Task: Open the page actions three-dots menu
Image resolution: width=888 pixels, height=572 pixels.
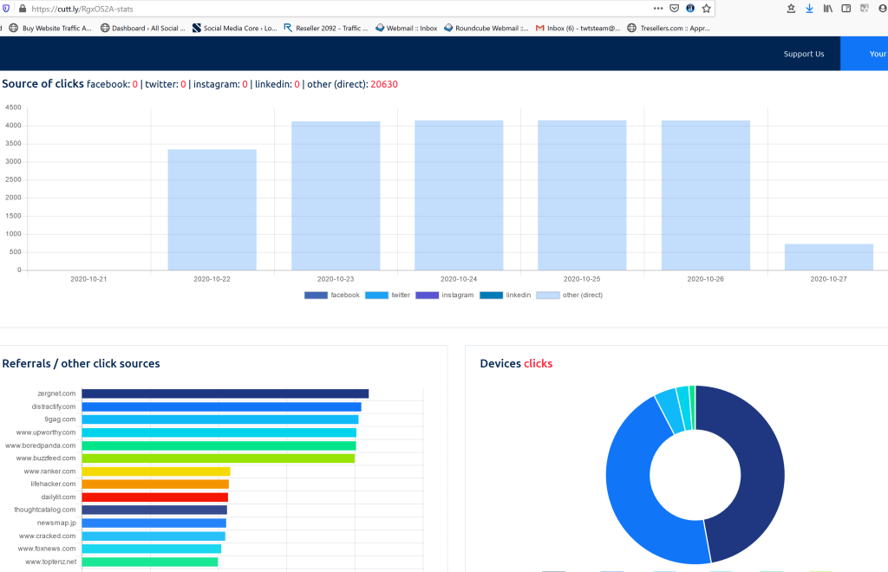Action: tap(657, 8)
